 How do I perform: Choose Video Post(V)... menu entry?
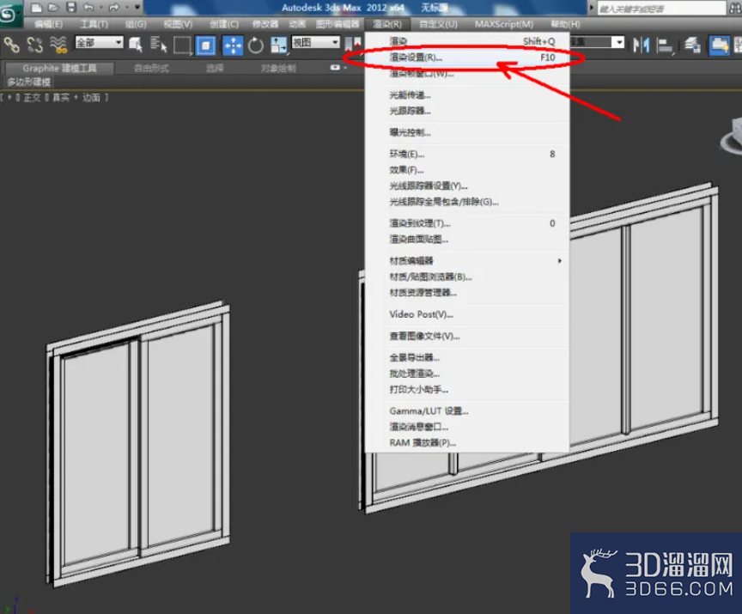[467, 314]
